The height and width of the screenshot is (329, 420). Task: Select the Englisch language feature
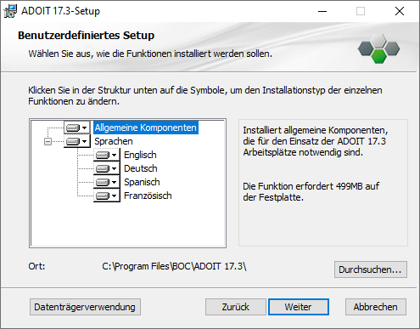140,155
